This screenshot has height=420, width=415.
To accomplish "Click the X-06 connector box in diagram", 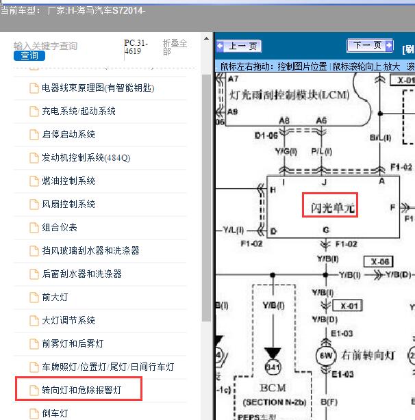I will pyautogui.click(x=378, y=261).
